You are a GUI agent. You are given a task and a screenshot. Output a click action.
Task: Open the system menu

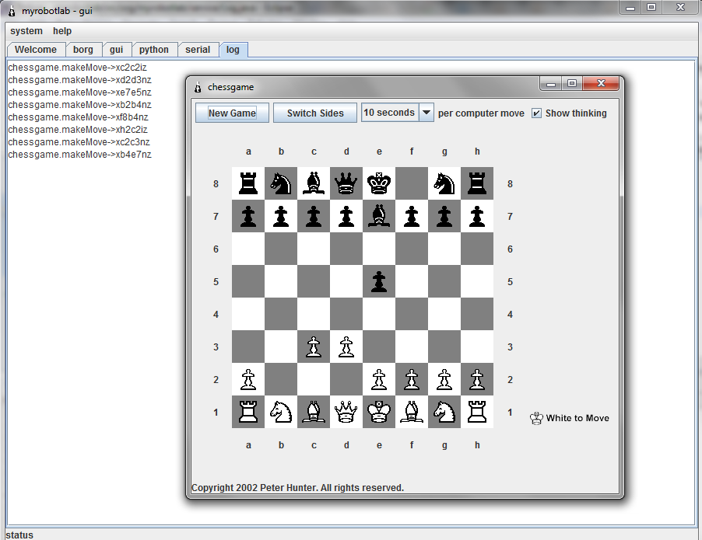click(26, 31)
